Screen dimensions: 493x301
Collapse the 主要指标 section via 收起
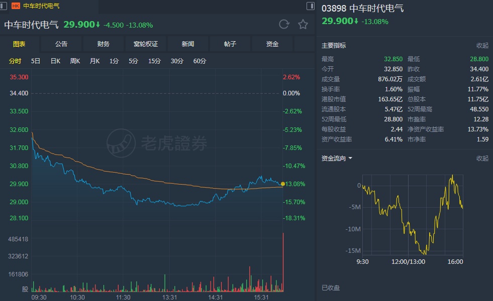click(x=482, y=46)
